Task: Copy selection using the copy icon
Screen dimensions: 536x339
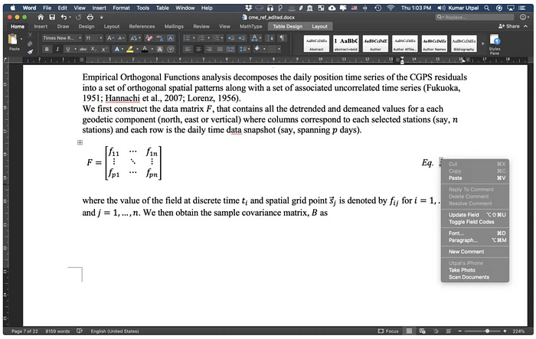Action: (x=30, y=44)
